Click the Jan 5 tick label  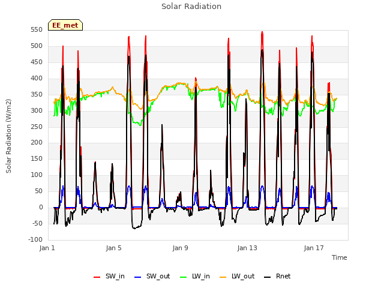(x=113, y=248)
